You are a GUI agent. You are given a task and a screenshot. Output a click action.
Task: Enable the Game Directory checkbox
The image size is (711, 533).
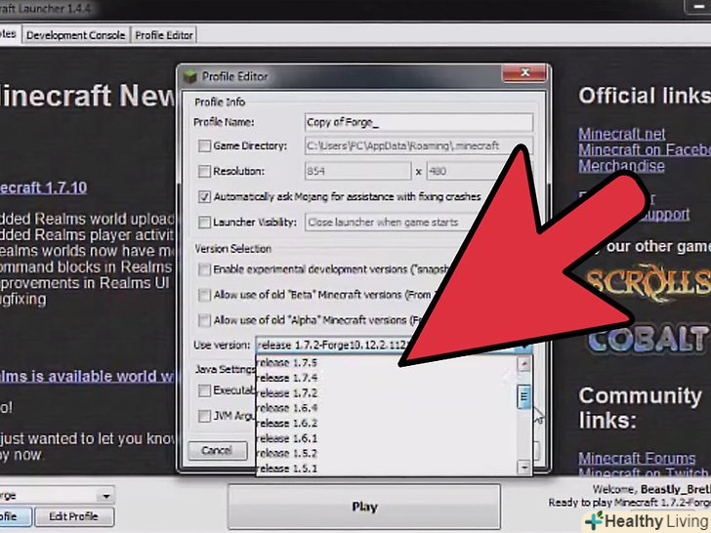204,146
